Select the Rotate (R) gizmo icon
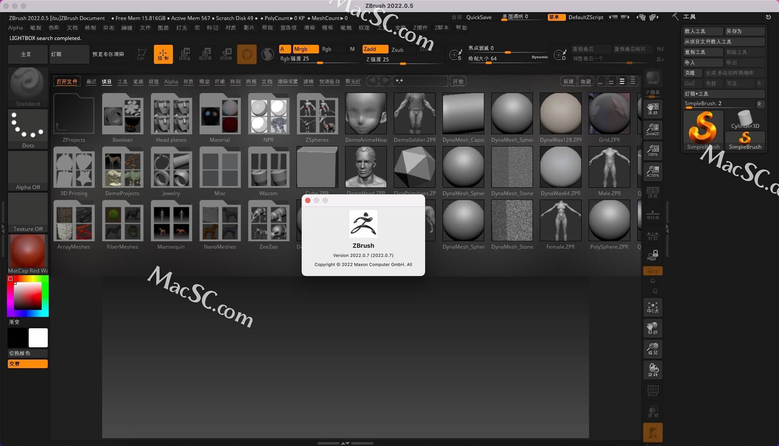The width and height of the screenshot is (779, 446). [226, 54]
